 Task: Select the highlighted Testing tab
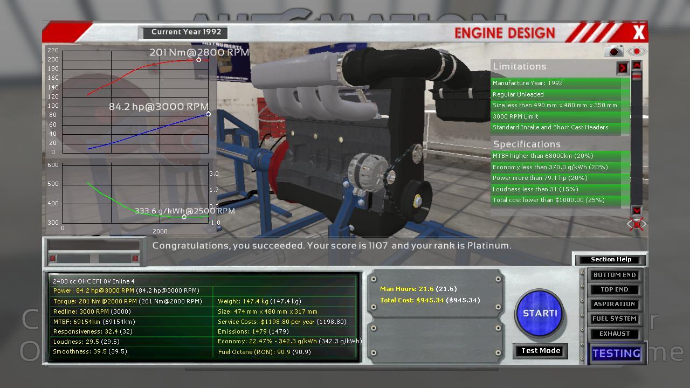pyautogui.click(x=616, y=354)
